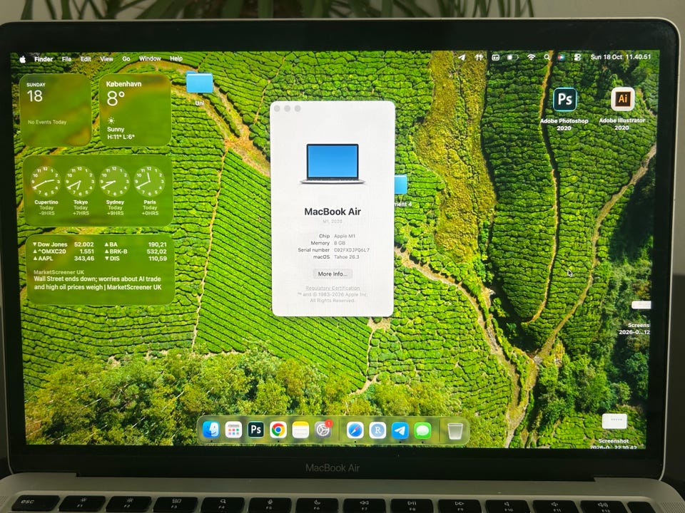Open the Regulatory Certification link
This screenshot has width=685, height=513.
tap(333, 288)
